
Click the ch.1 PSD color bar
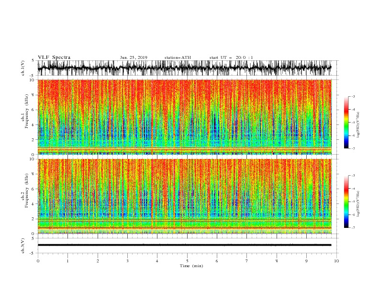[346, 123]
